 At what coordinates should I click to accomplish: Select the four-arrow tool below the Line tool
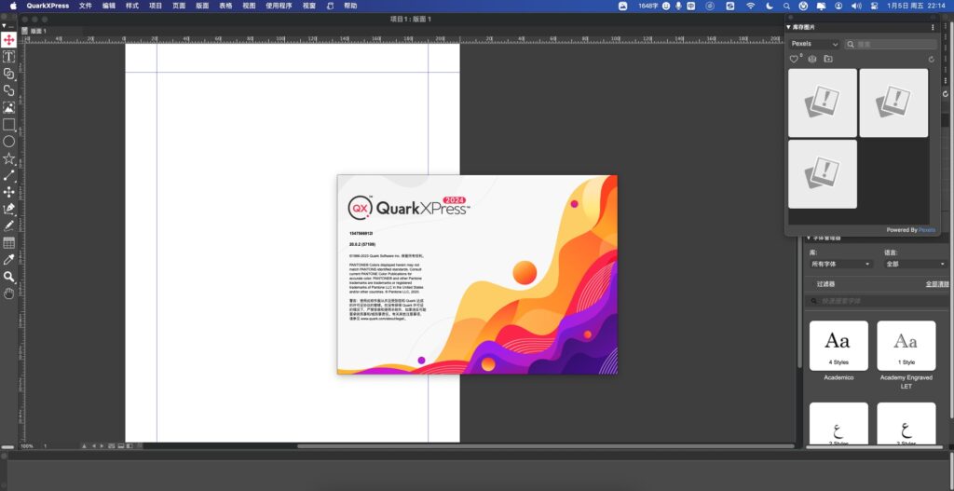pyautogui.click(x=8, y=192)
